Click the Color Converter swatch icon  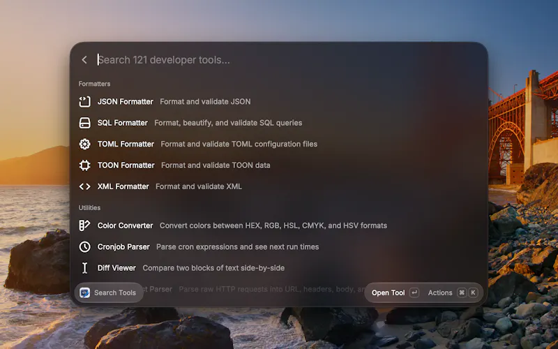pyautogui.click(x=84, y=225)
